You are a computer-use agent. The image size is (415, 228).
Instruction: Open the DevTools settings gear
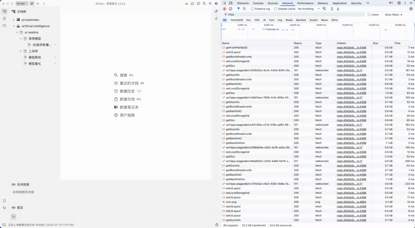(399, 3)
